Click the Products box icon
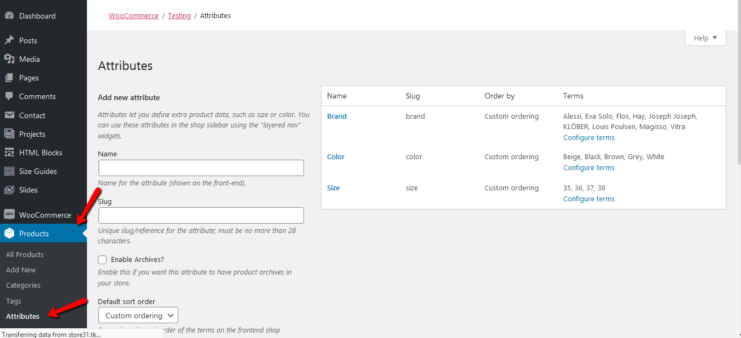The width and height of the screenshot is (741, 338). (x=9, y=234)
